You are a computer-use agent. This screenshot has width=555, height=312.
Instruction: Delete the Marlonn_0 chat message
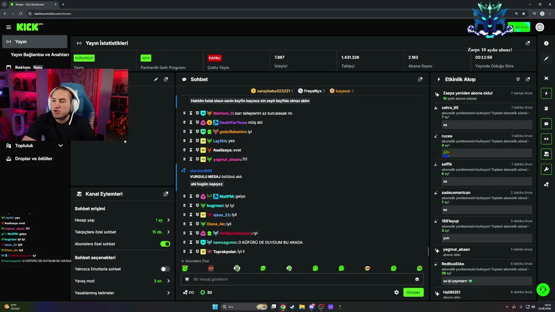tap(184, 113)
